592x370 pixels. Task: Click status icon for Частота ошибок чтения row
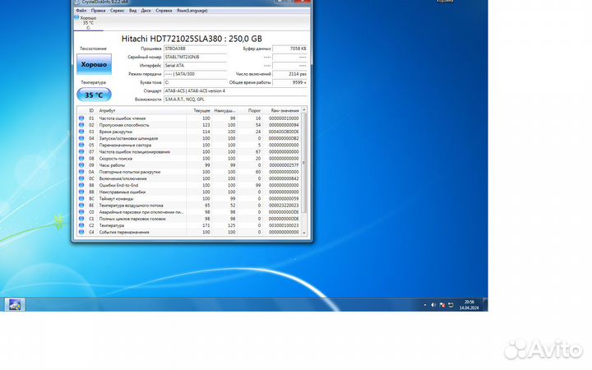(81, 118)
